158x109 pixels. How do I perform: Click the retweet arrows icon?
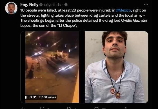coord(69,108)
